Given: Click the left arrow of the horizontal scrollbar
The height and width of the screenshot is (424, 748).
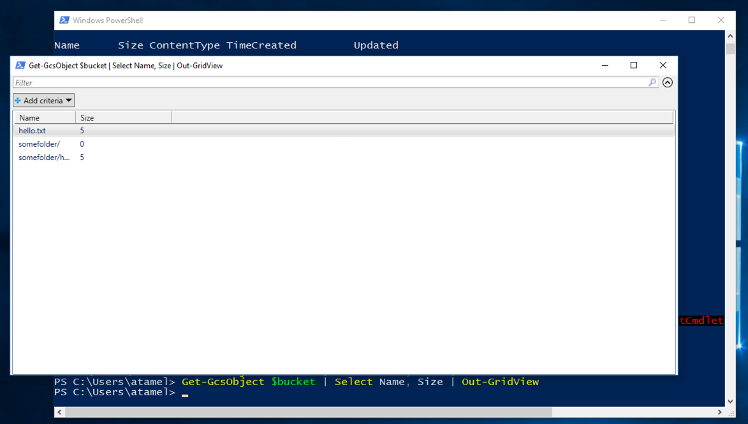Looking at the screenshot, I should point(59,412).
